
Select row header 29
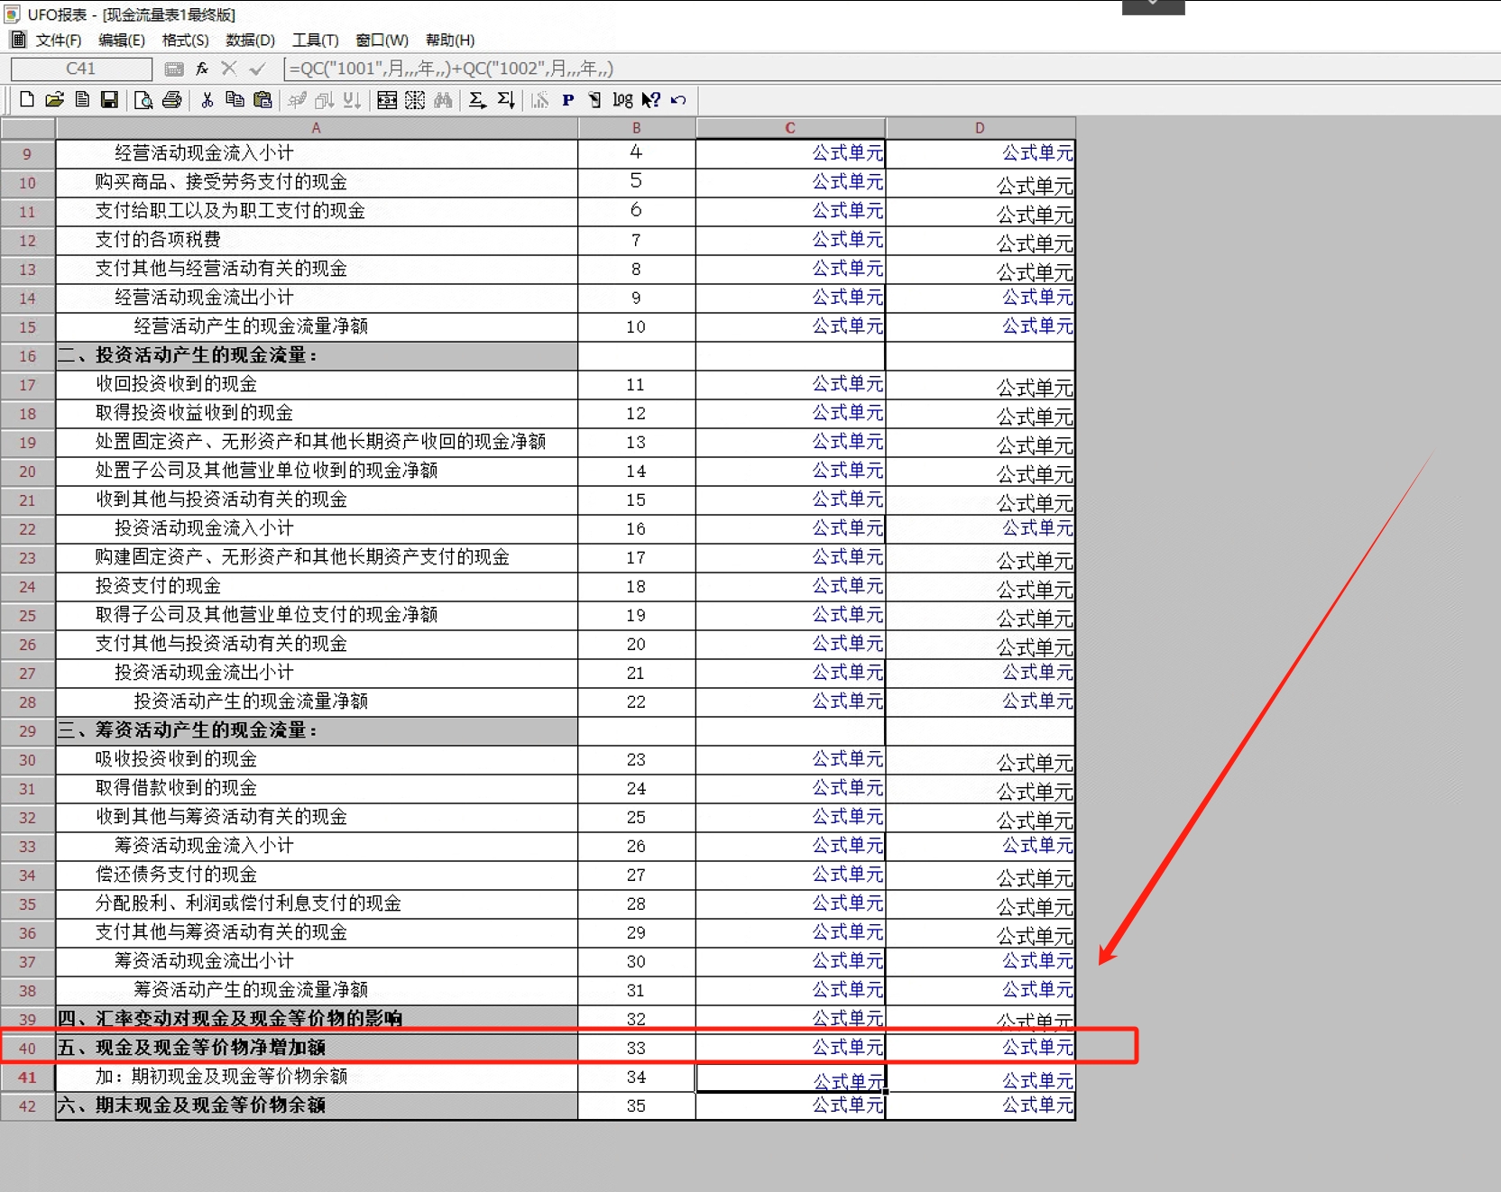click(27, 731)
